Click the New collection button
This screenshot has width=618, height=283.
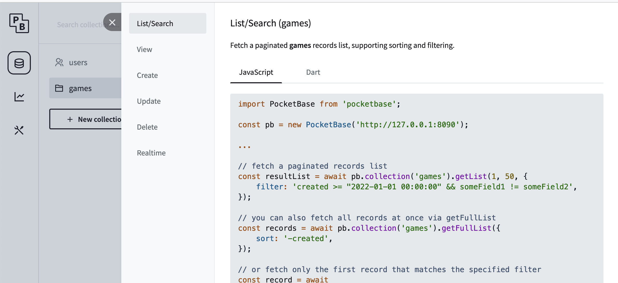[86, 119]
